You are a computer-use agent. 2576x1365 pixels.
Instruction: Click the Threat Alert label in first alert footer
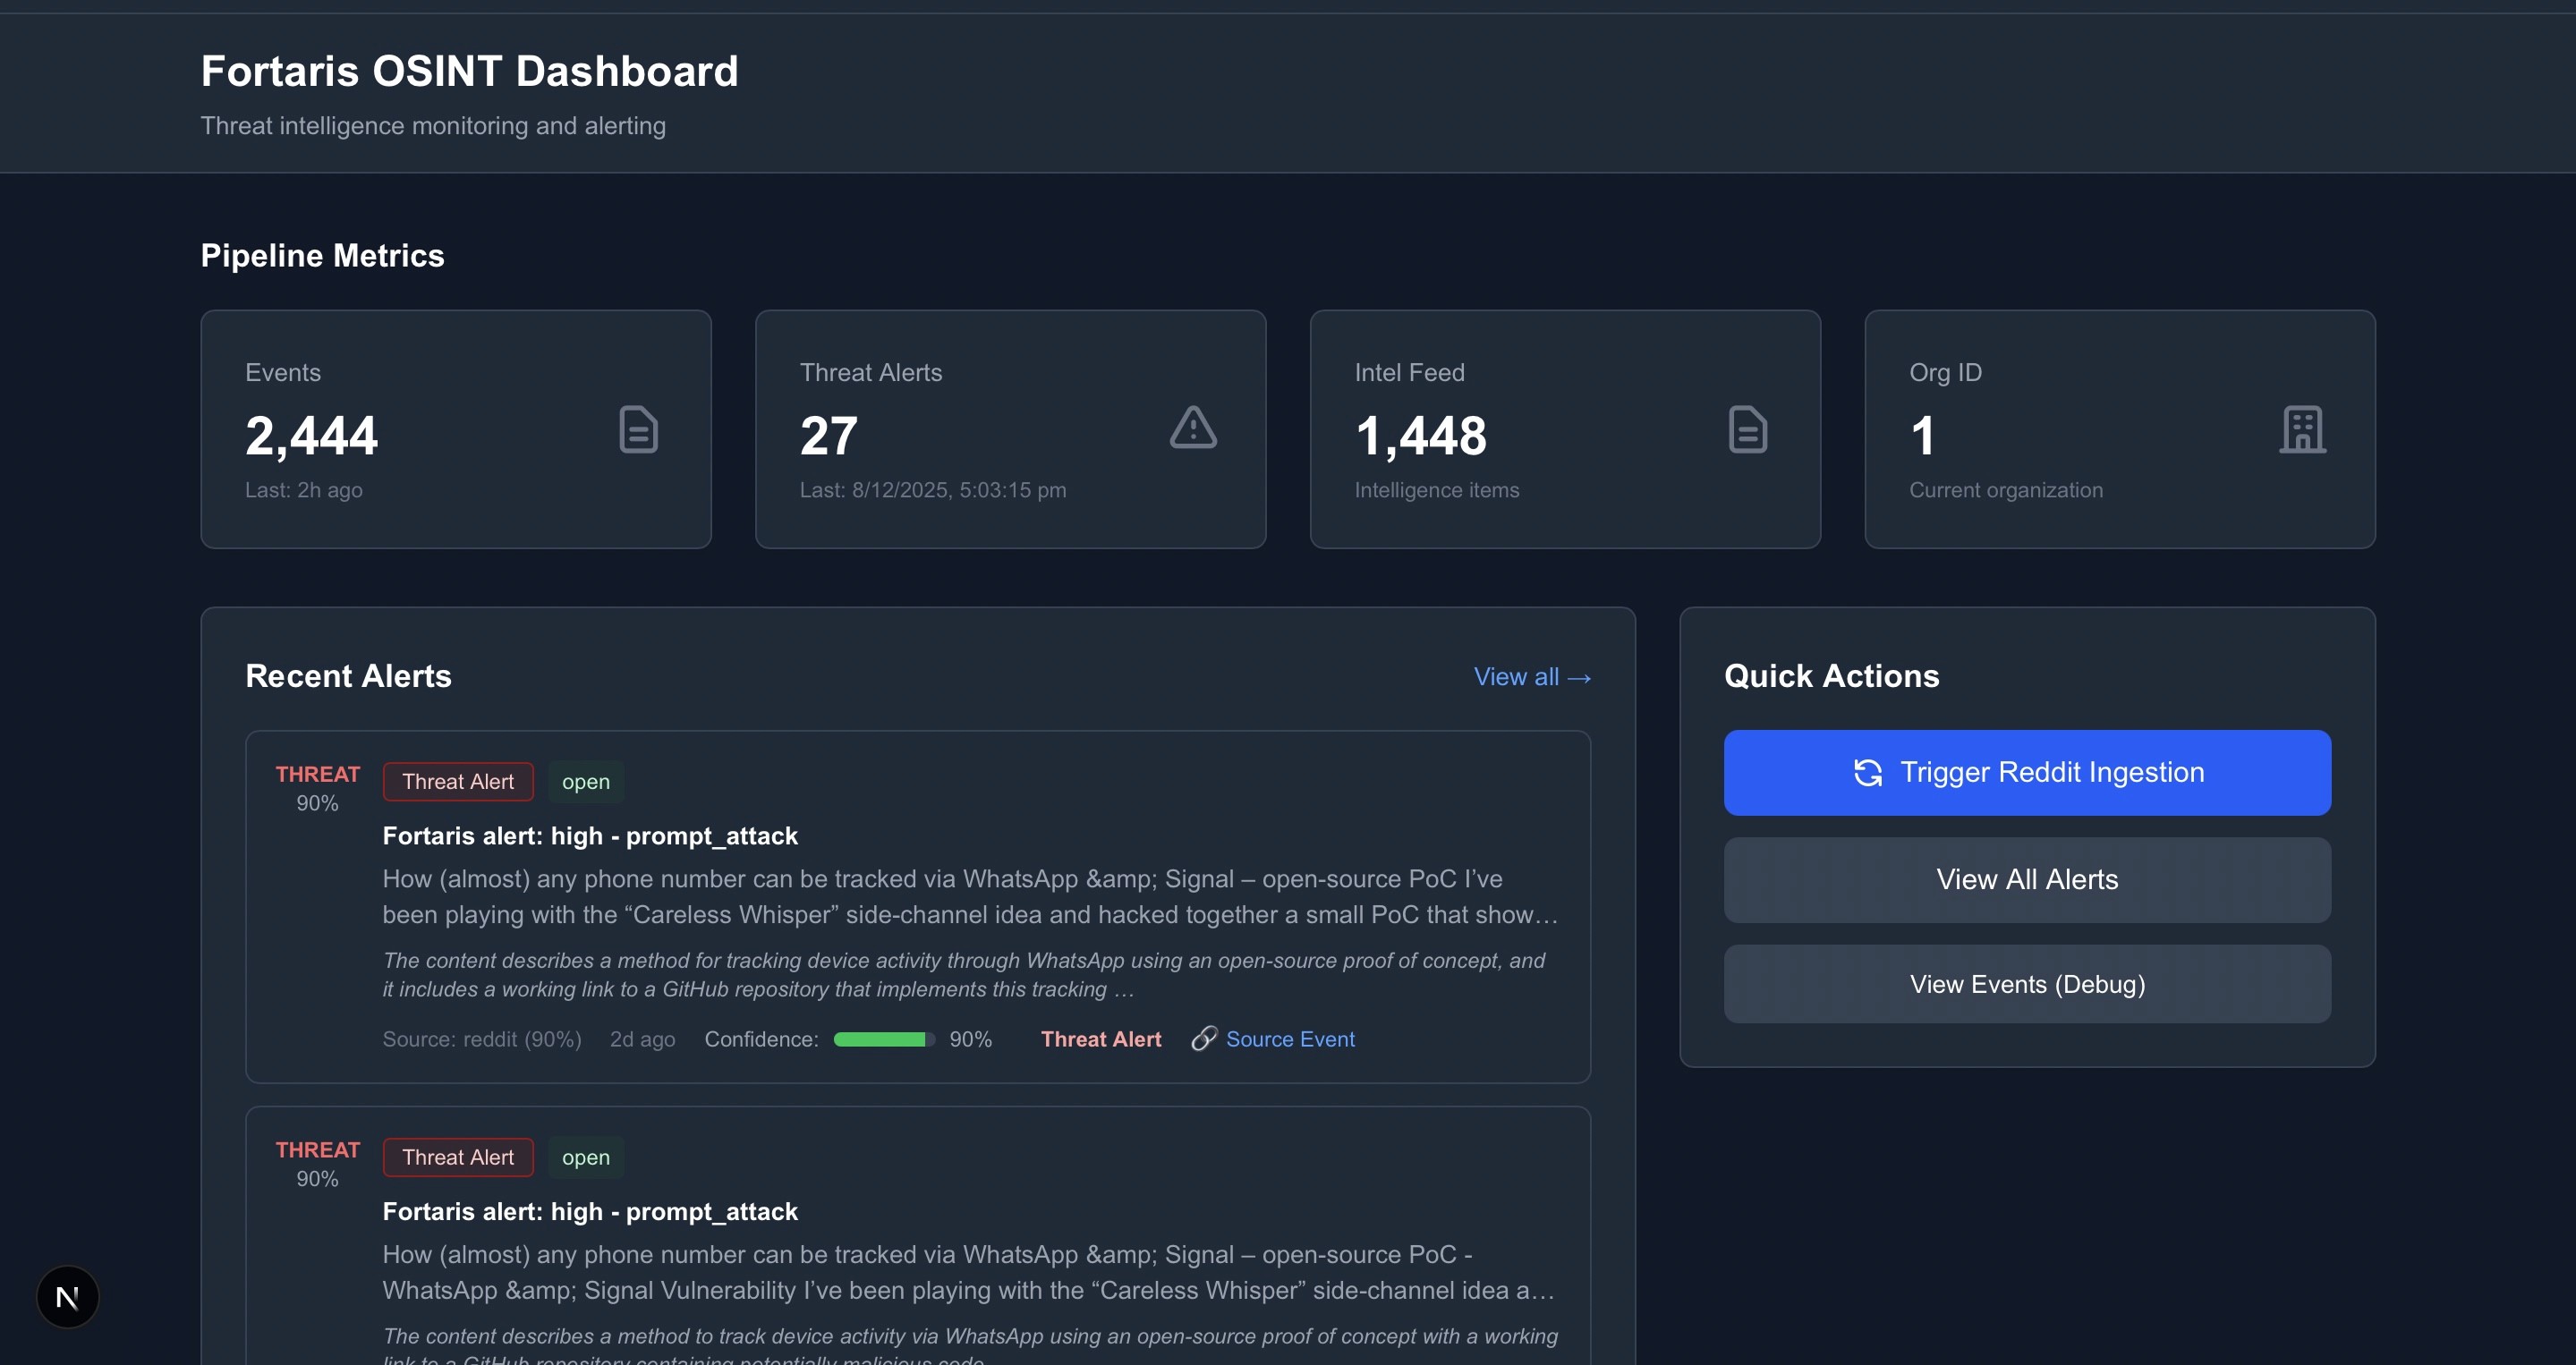(1100, 1039)
